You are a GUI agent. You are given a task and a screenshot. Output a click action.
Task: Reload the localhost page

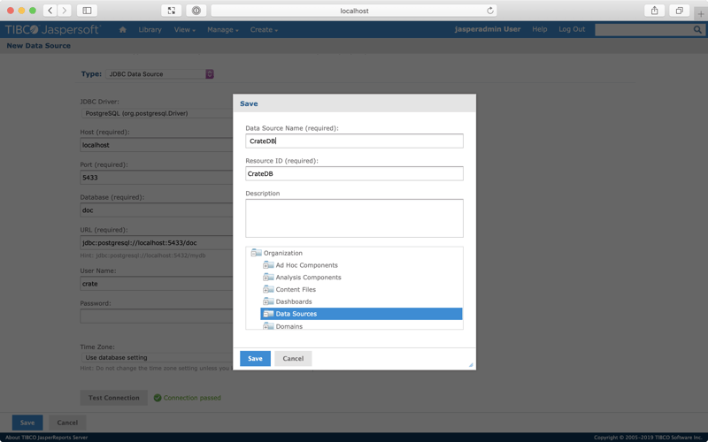click(490, 11)
